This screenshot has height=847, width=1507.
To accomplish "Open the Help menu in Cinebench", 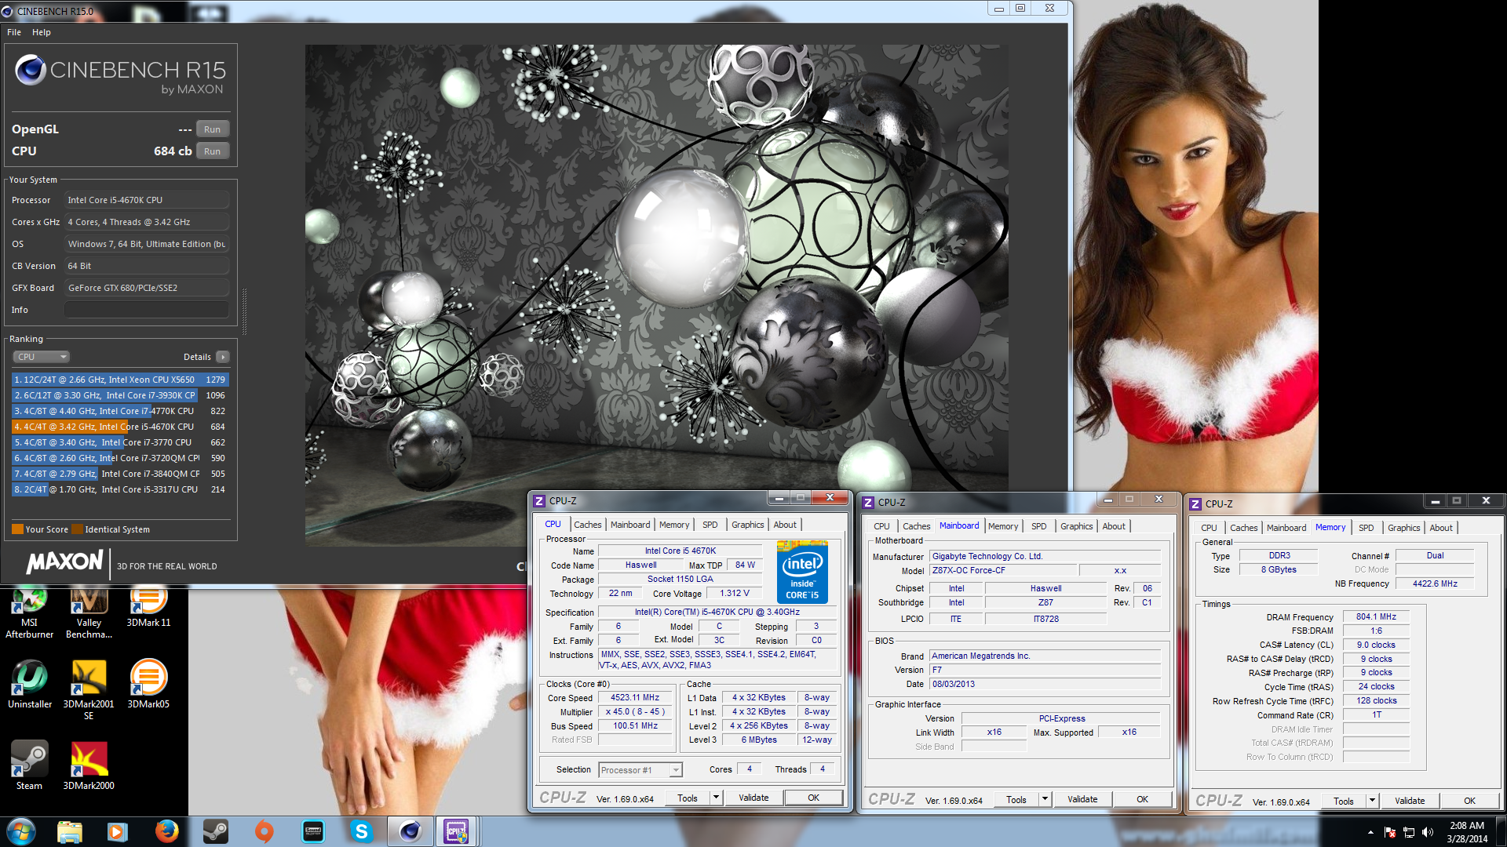I will click(42, 32).
